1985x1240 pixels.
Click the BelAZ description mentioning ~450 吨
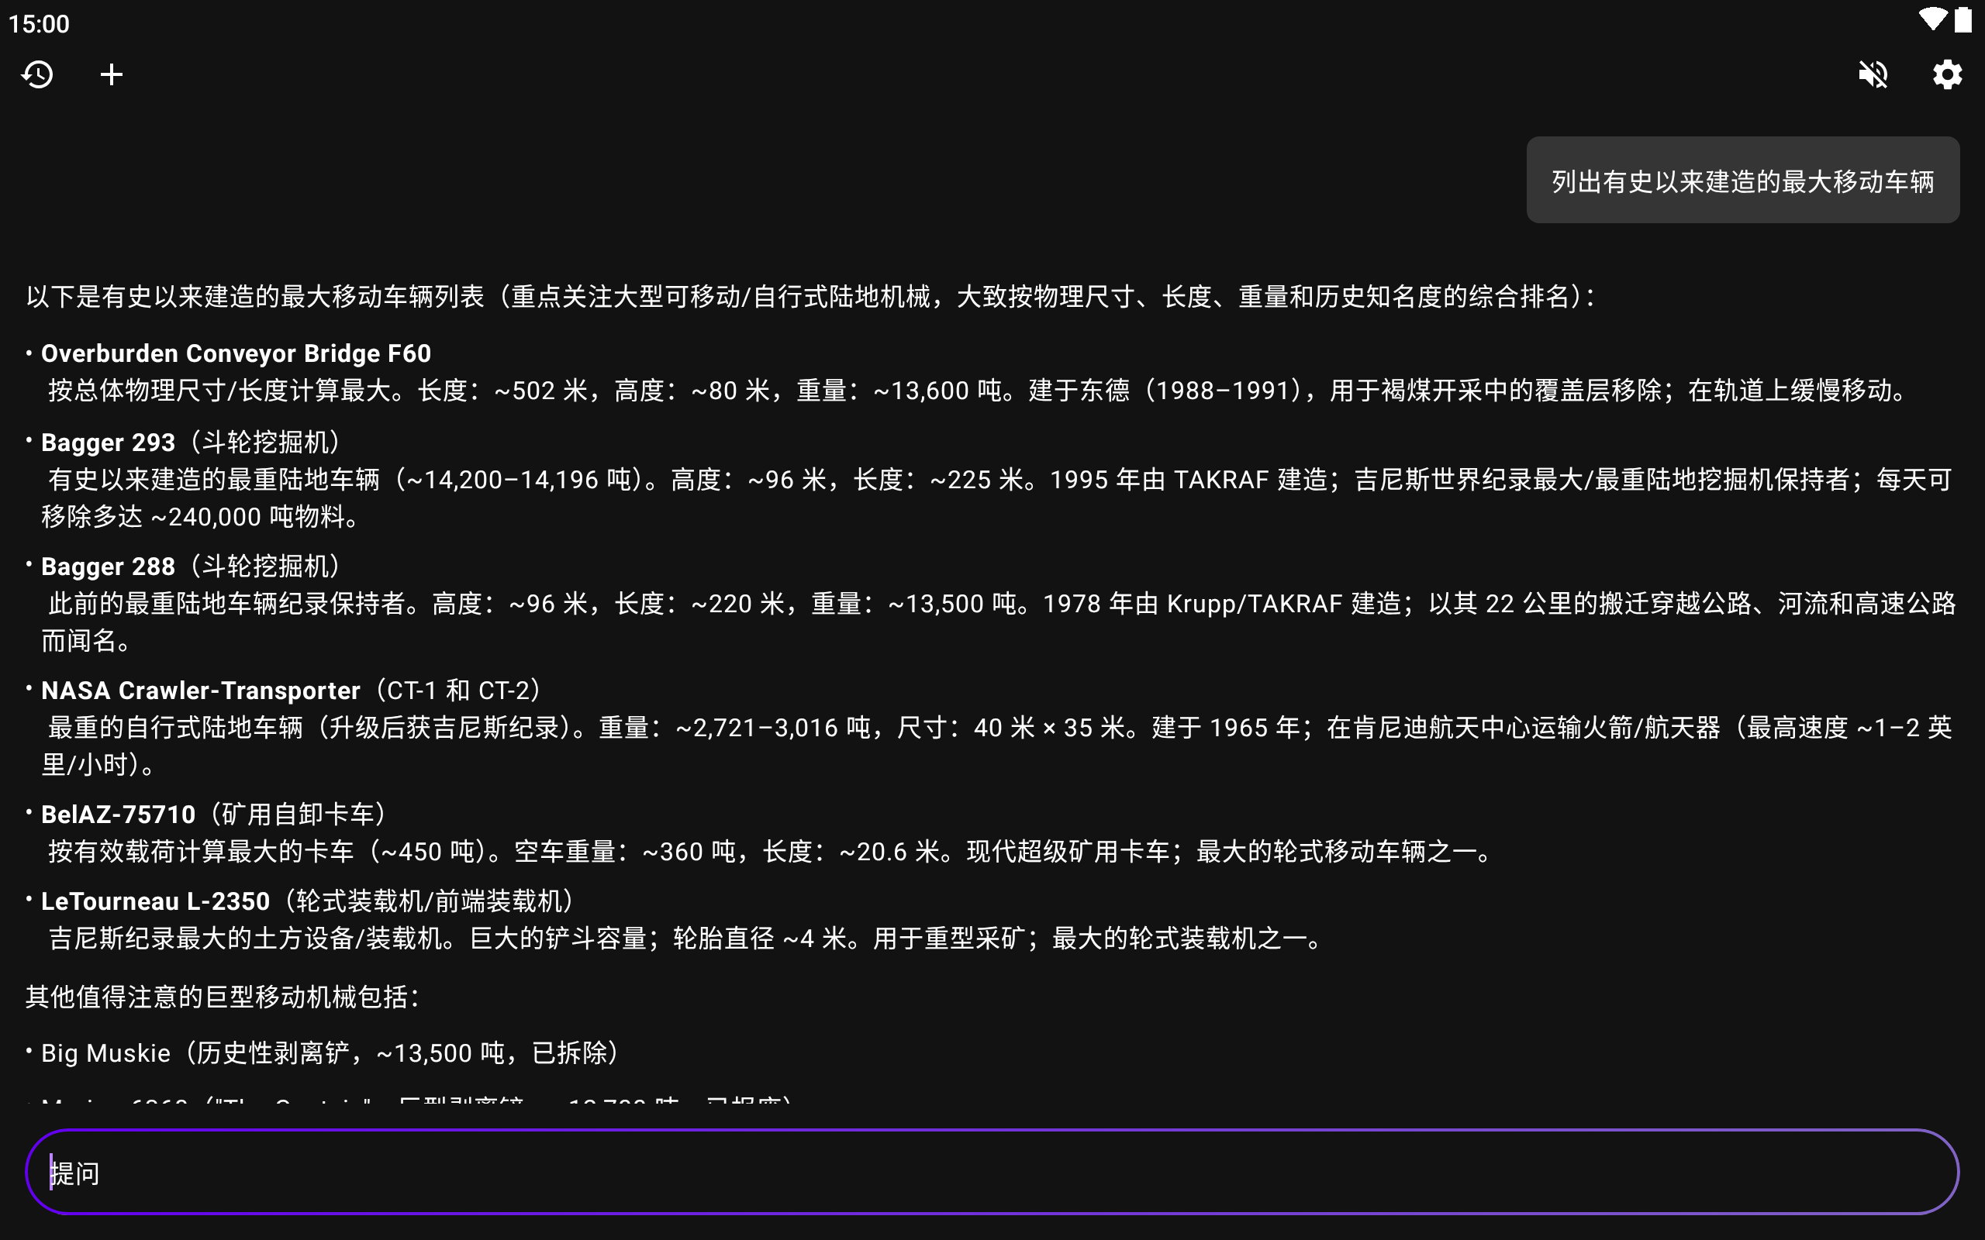[x=771, y=851]
